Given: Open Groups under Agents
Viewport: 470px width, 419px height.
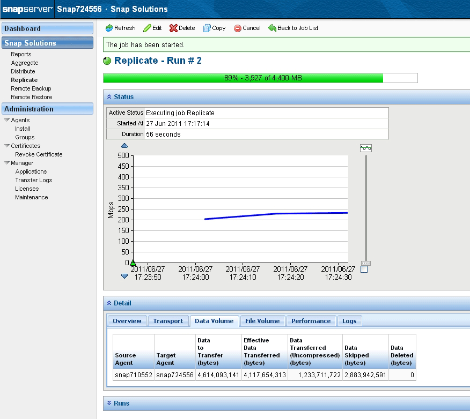Looking at the screenshot, I should point(25,137).
